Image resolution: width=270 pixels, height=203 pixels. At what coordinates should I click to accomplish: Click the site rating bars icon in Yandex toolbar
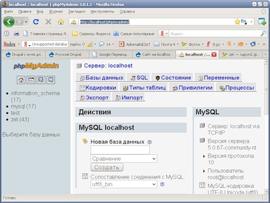pos(90,44)
